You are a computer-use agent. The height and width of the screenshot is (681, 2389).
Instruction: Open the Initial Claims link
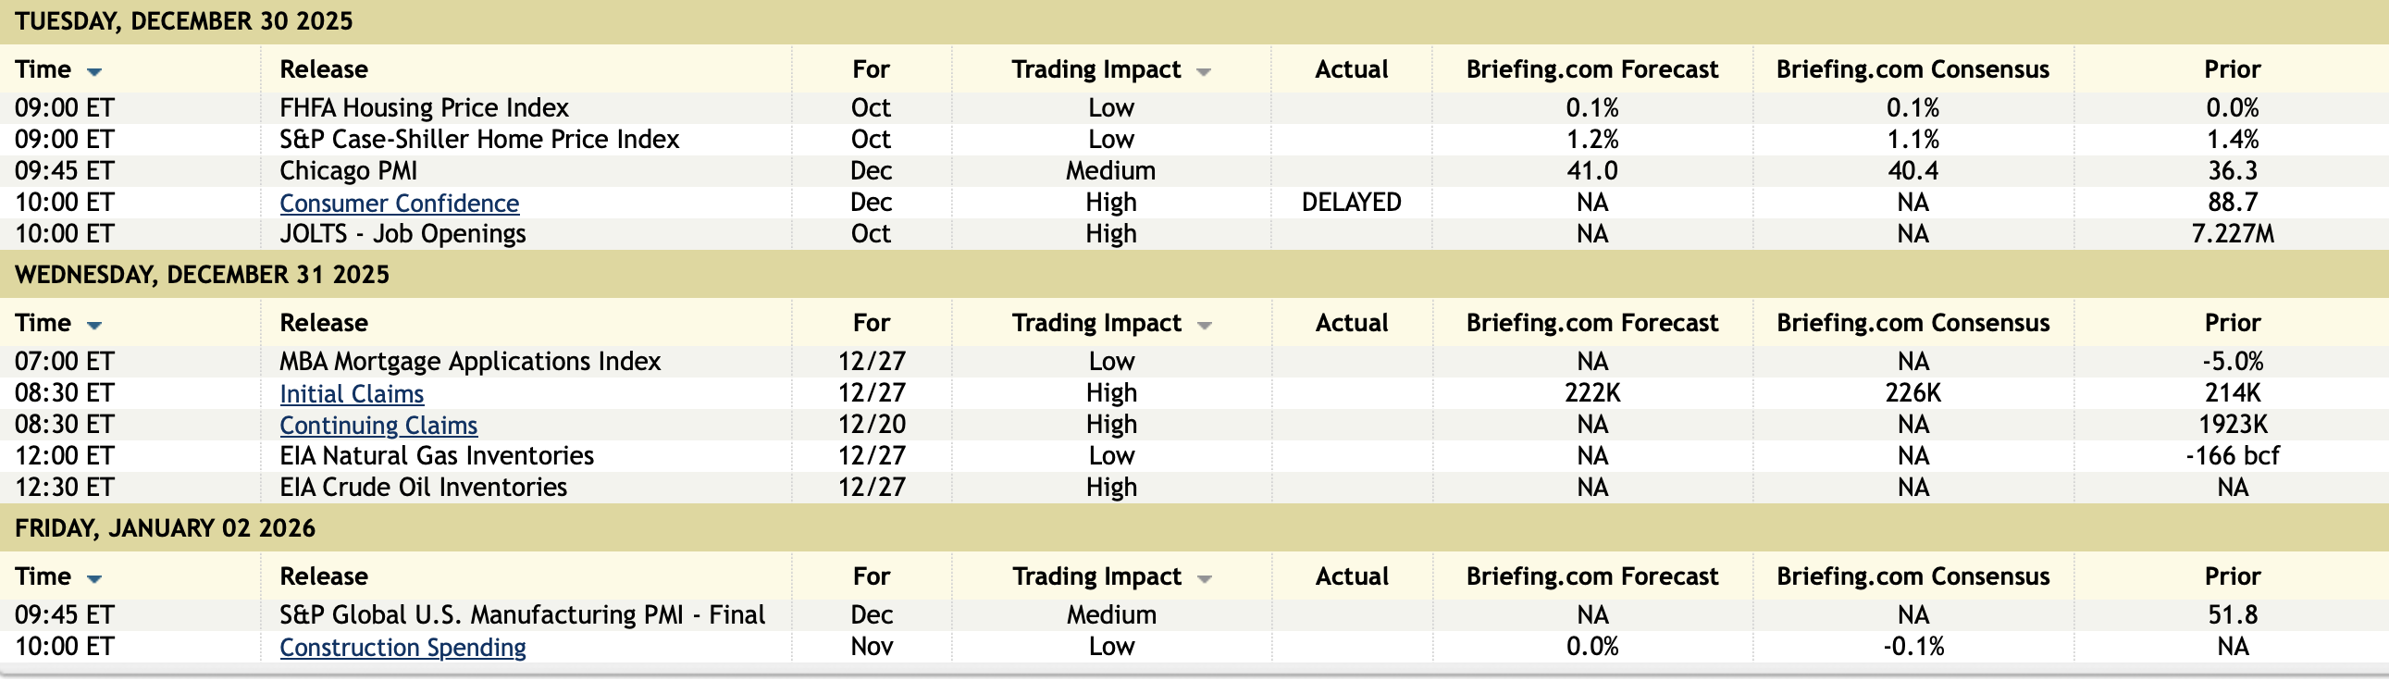pyautogui.click(x=352, y=393)
